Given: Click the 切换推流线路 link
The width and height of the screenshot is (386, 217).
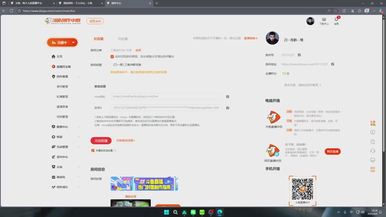Looking at the screenshot, I should 125,140.
